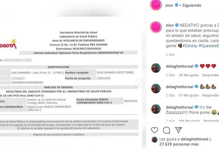Open delaghettoreal's avatar on the muscle emoji comment
The width and height of the screenshot is (219, 148).
pos(156,88)
